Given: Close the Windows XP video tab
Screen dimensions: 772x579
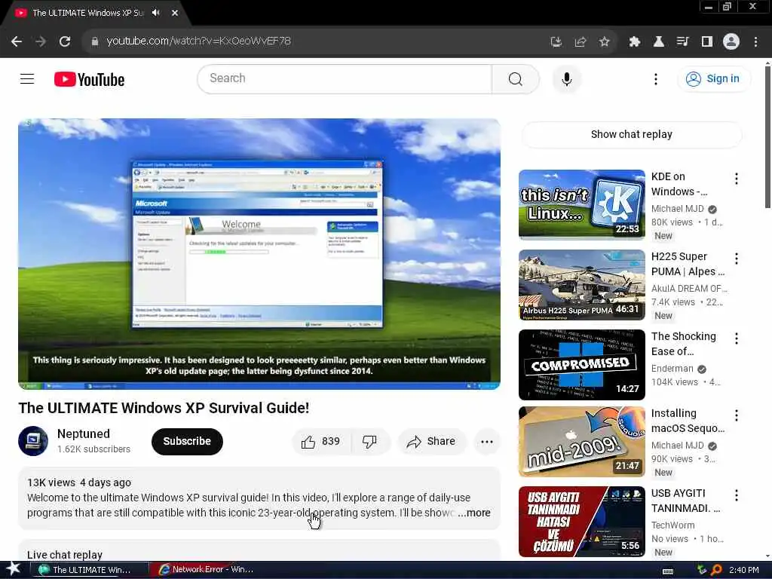Looking at the screenshot, I should click(x=175, y=13).
